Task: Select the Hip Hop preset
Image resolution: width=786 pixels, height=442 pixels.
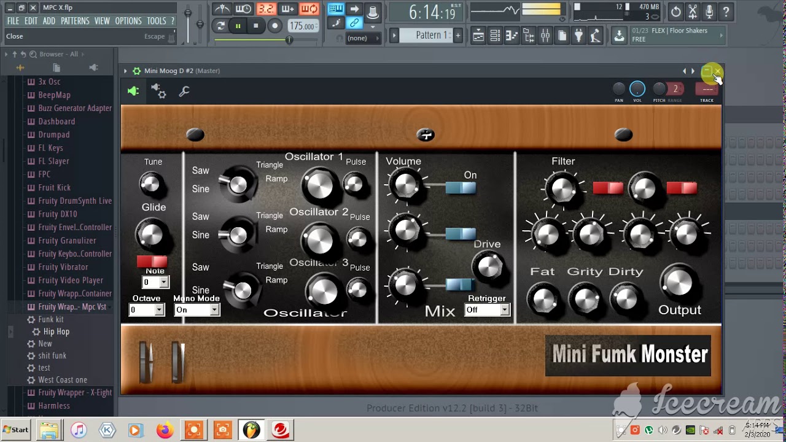Action: pos(56,331)
